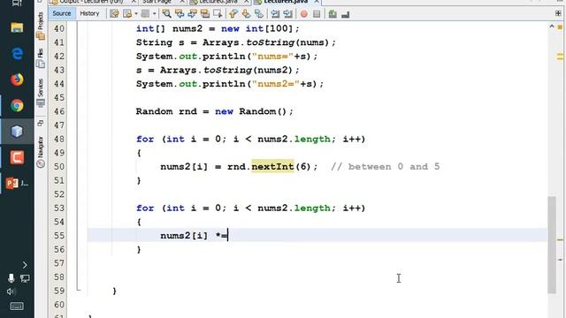Image resolution: width=566 pixels, height=318 pixels.
Task: Click the highlighted nextInt method
Action: pos(272,167)
